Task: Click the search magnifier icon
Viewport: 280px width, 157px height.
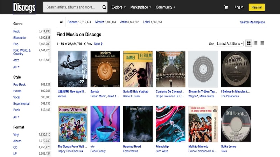Action: pyautogui.click(x=104, y=7)
